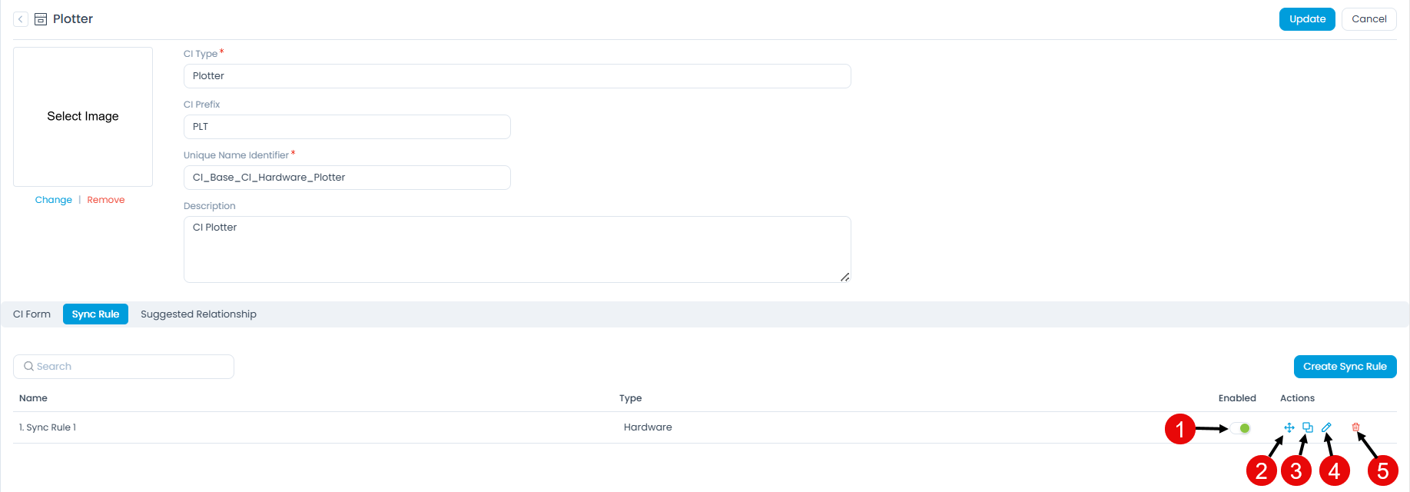Screen dimensions: 1410x492
Task: Click the Cancel button
Action: pos(1369,19)
